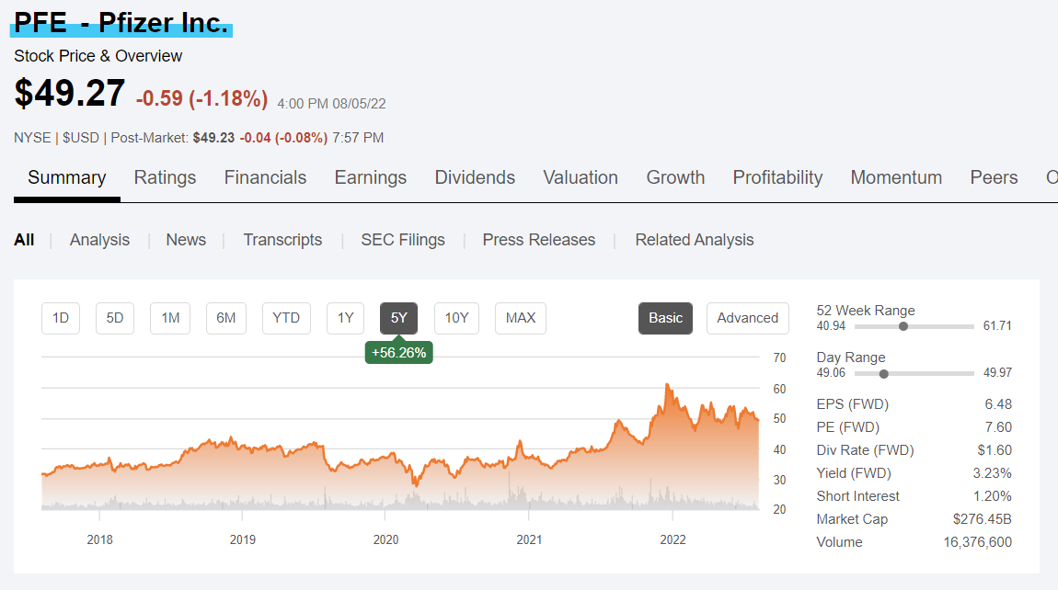
Task: Go to the Earnings tab
Action: (371, 177)
